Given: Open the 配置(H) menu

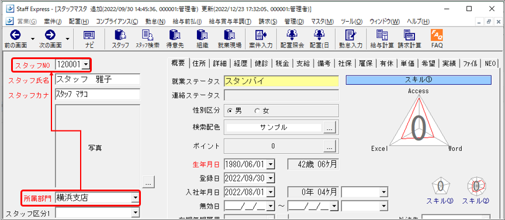Looking at the screenshot, I should click(x=79, y=21).
